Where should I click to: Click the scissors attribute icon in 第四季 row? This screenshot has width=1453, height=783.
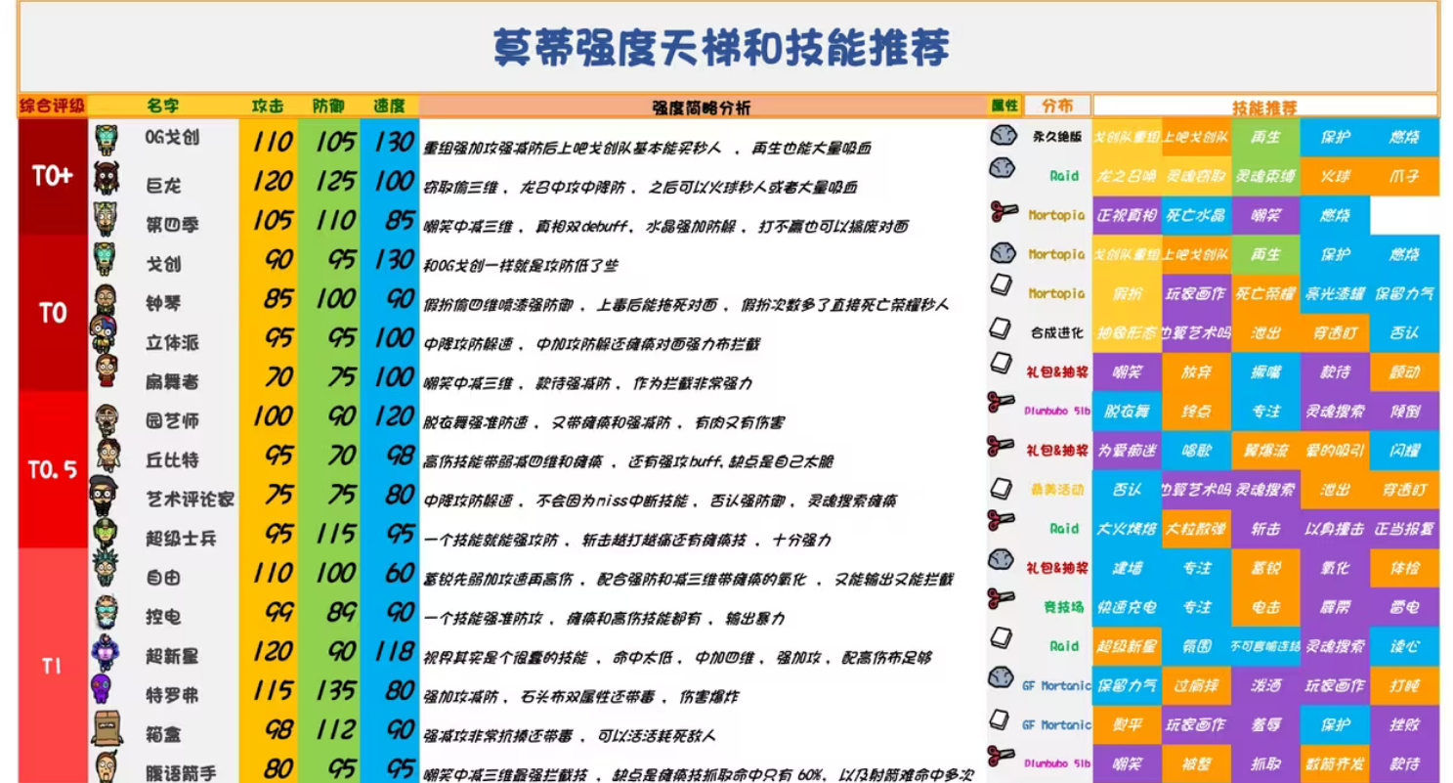click(x=1003, y=210)
